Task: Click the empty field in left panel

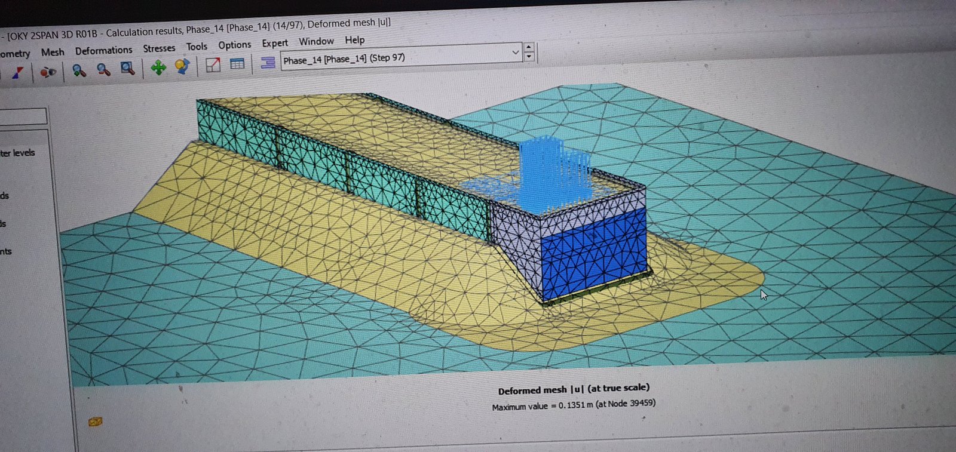Action: pos(23,116)
